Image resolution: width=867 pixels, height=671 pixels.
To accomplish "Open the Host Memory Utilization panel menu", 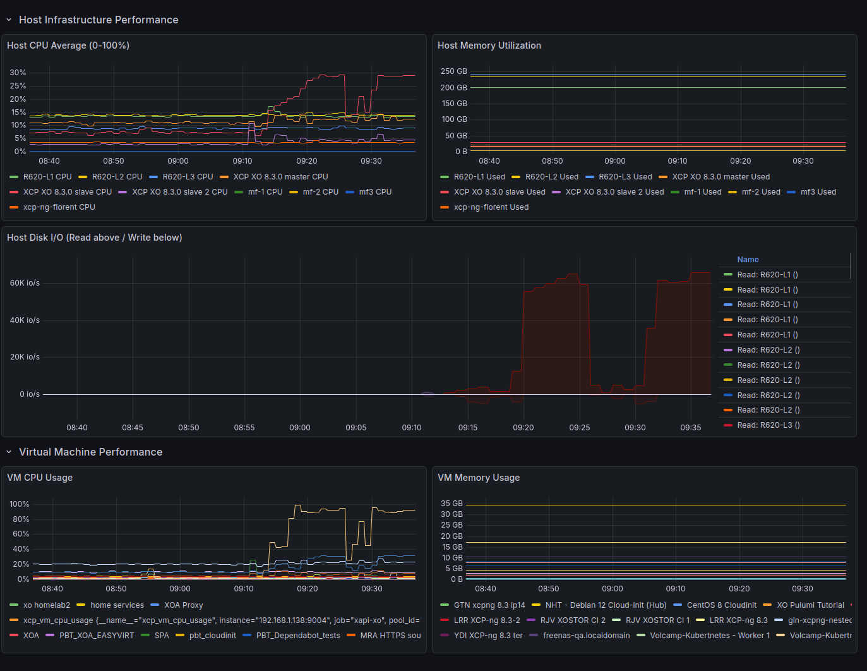I will 489,45.
